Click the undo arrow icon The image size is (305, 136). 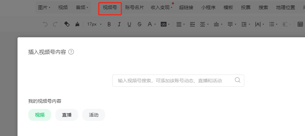pyautogui.click(x=45, y=24)
